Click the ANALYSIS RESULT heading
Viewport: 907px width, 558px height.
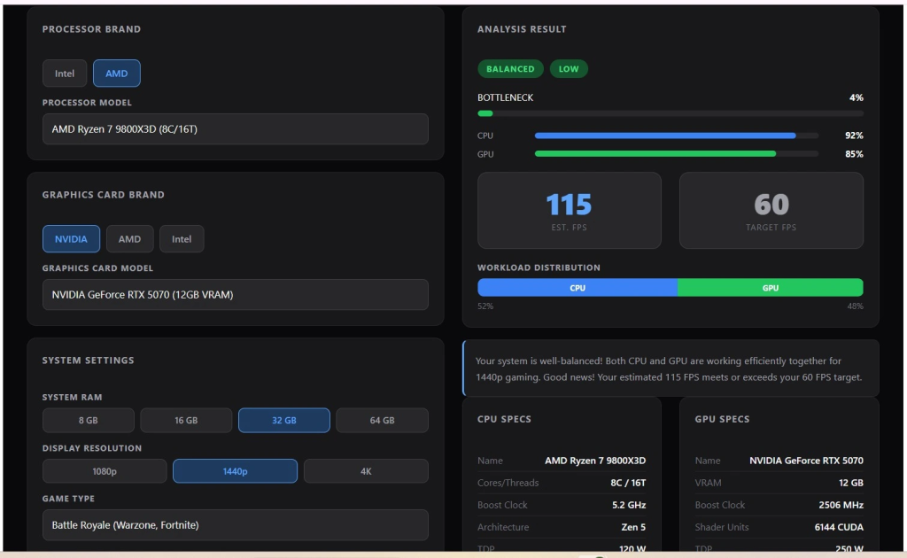pos(522,29)
